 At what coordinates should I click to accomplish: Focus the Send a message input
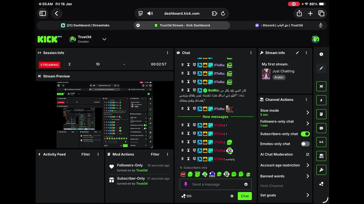point(216,184)
